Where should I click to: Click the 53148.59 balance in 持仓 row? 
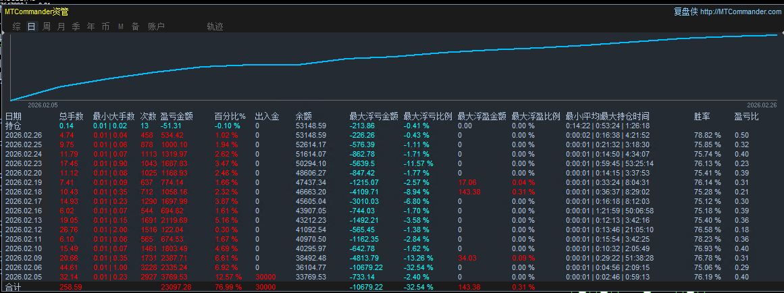point(311,126)
